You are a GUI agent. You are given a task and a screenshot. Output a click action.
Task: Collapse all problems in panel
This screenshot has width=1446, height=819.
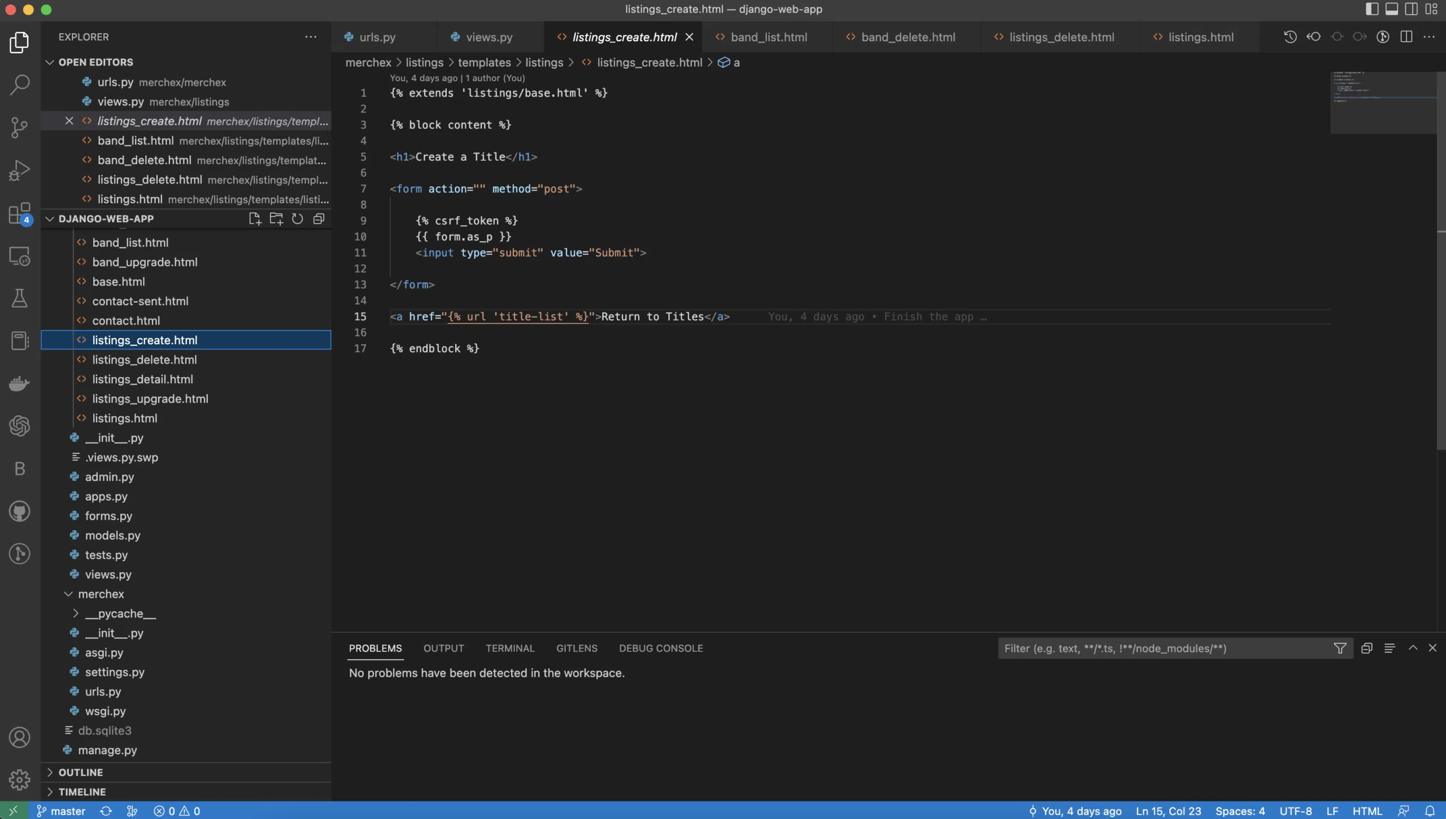point(1367,649)
